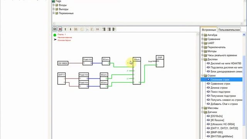Click the move board down arrow icon
This screenshot has height=139, width=247.
pyautogui.click(x=70, y=29)
